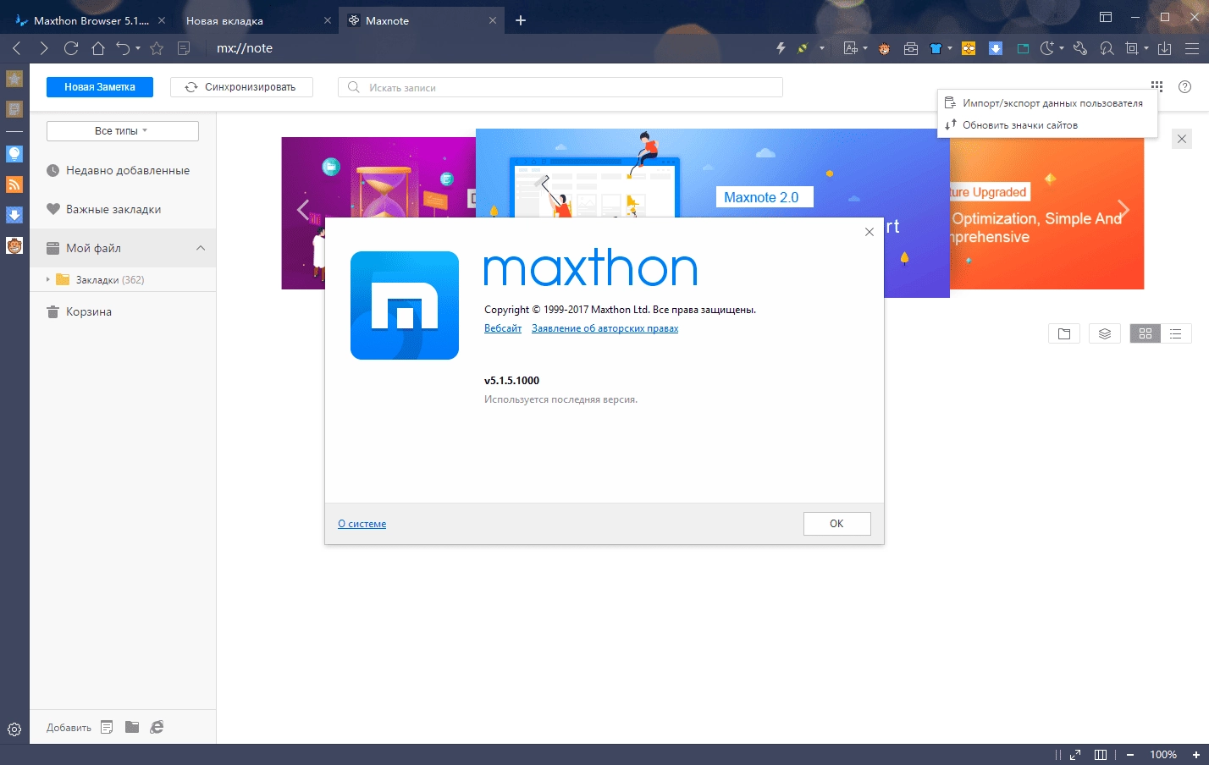Open the hamburger main menu
This screenshot has width=1209, height=765.
tap(1192, 48)
